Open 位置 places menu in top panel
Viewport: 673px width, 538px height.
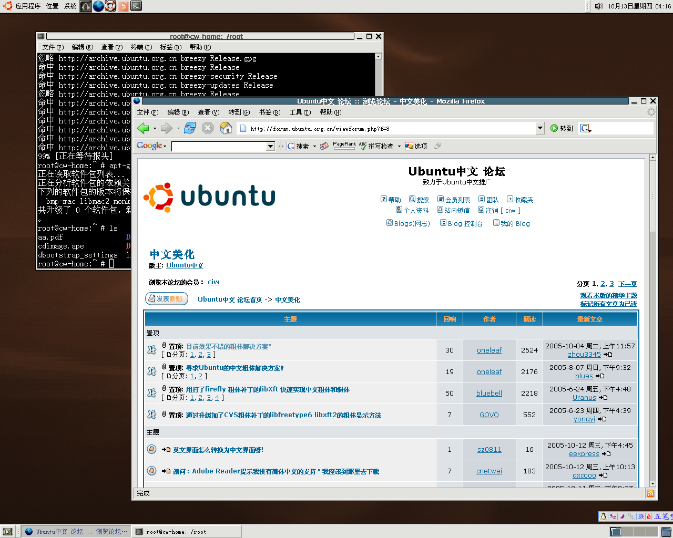(x=52, y=6)
